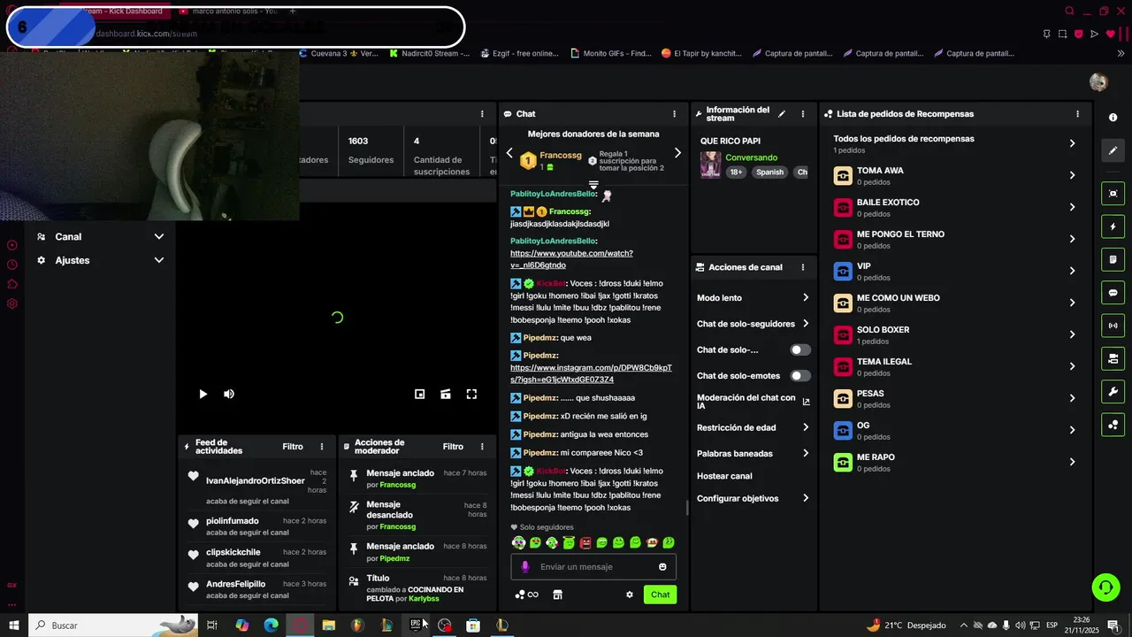
Task: Open Restricción de edad options
Action: pyautogui.click(x=753, y=427)
